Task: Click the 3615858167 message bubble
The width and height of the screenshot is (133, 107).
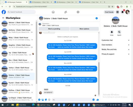Action: coord(48,93)
